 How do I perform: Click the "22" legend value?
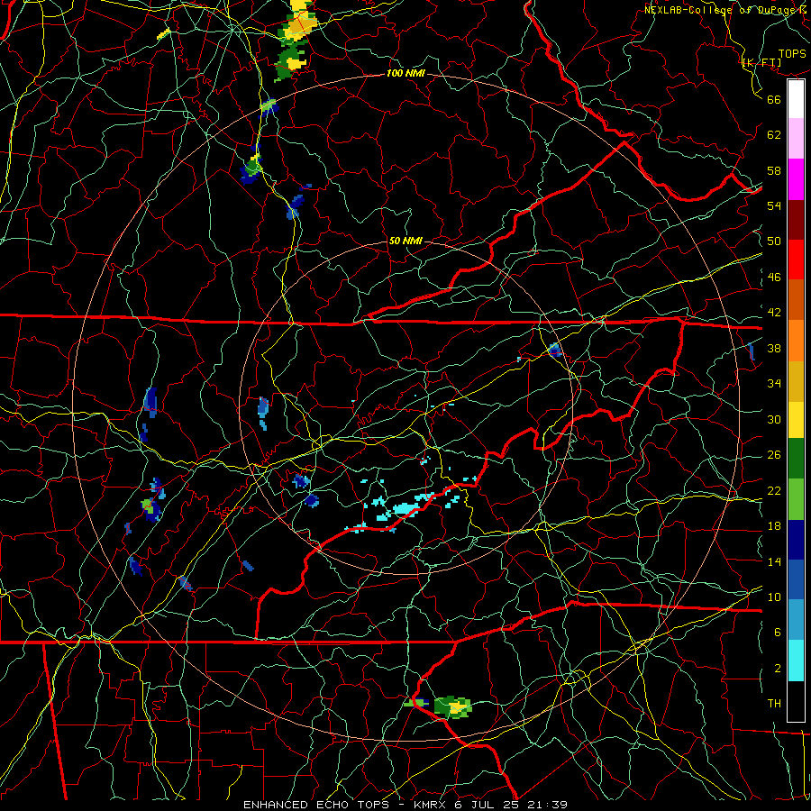click(774, 490)
